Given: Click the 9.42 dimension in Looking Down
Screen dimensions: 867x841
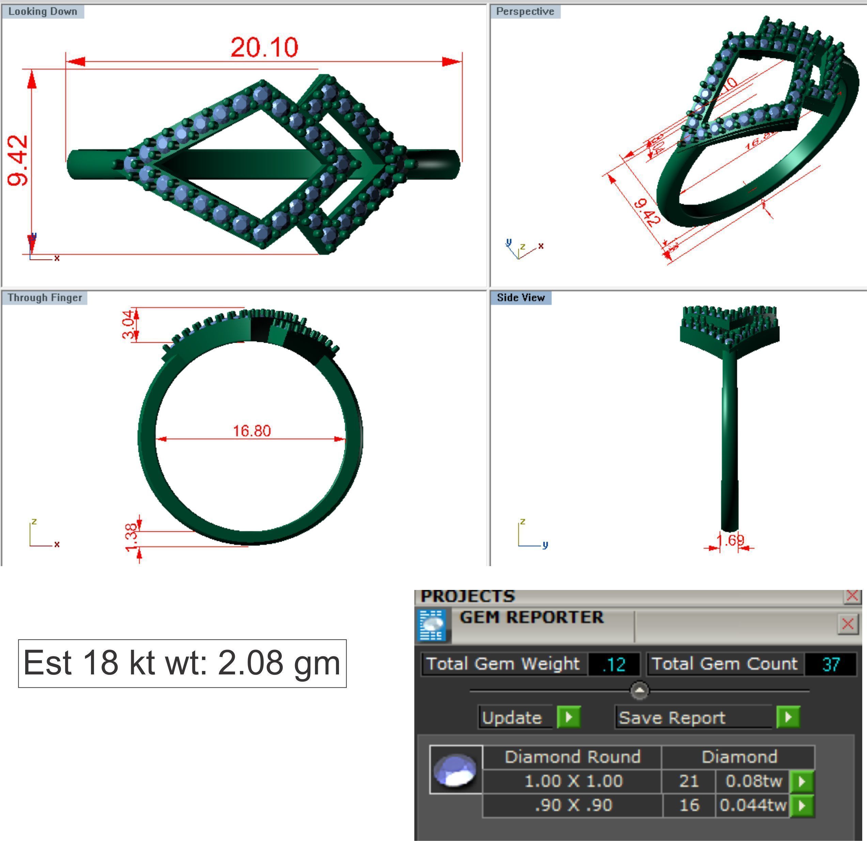Looking at the screenshot, I should 18,160.
